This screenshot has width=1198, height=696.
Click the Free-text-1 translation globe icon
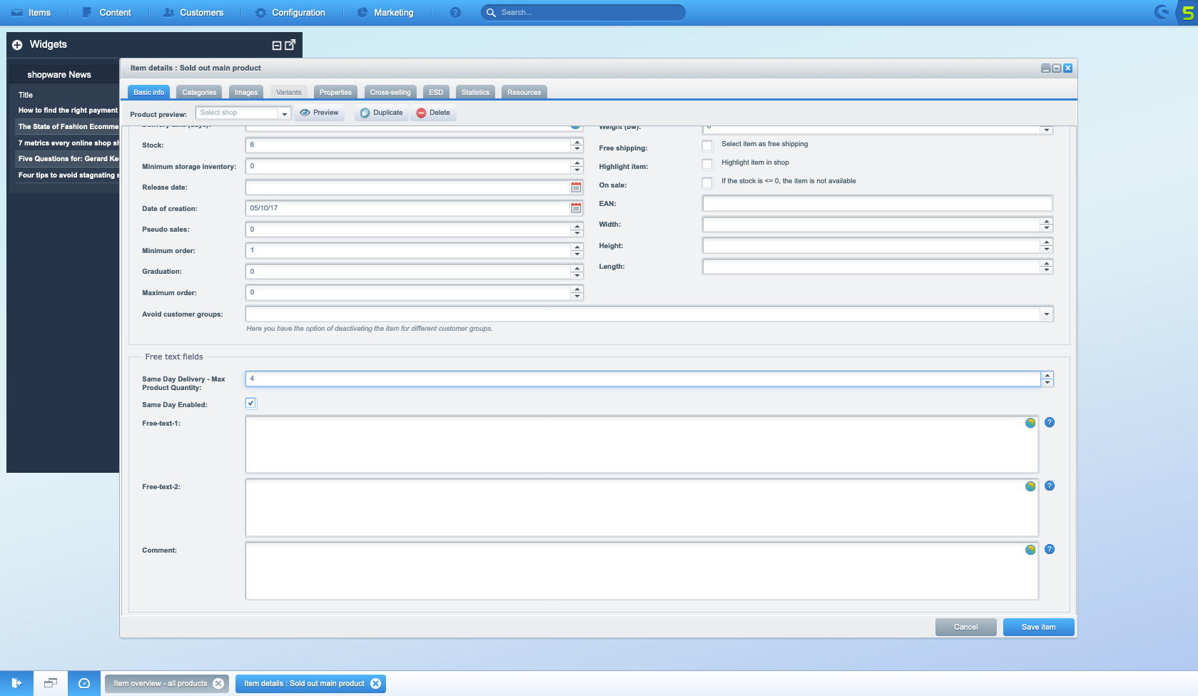(1030, 423)
